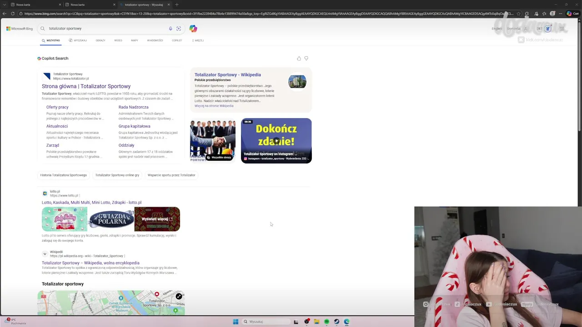Image resolution: width=582 pixels, height=327 pixels.
Task: Click the Microsoft Bing logo
Action: 20,29
